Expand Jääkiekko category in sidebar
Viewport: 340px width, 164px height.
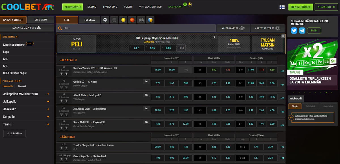pos(48,109)
